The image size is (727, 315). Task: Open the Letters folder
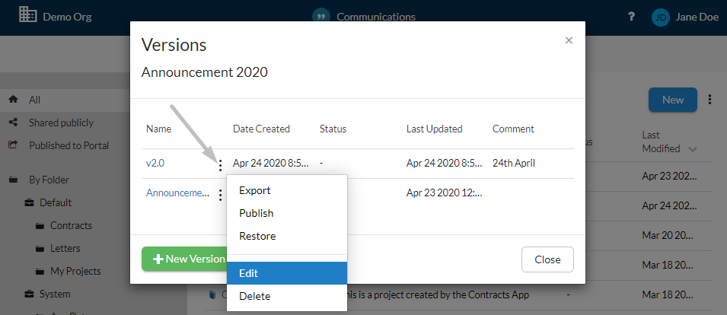tap(65, 248)
